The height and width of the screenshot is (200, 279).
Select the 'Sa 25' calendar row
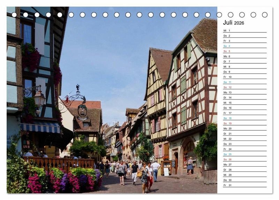245,154
